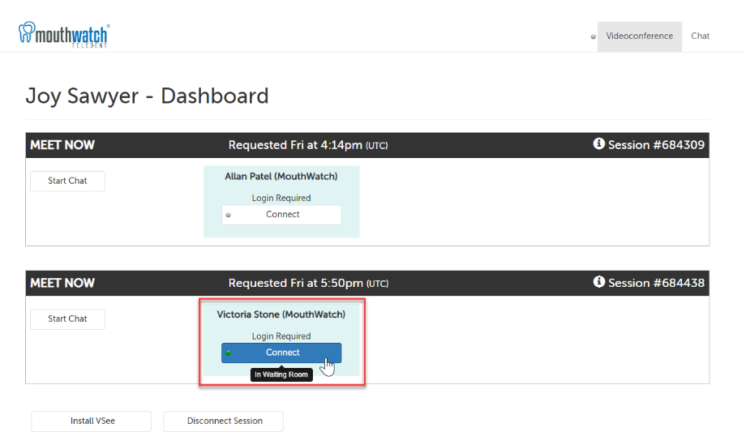Switch to the Videoconference tab

point(639,36)
